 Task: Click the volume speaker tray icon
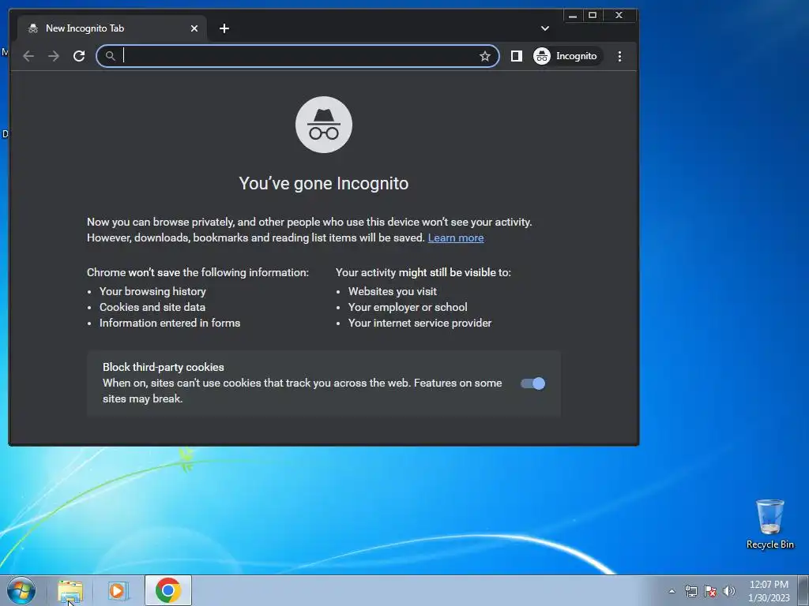click(x=728, y=591)
